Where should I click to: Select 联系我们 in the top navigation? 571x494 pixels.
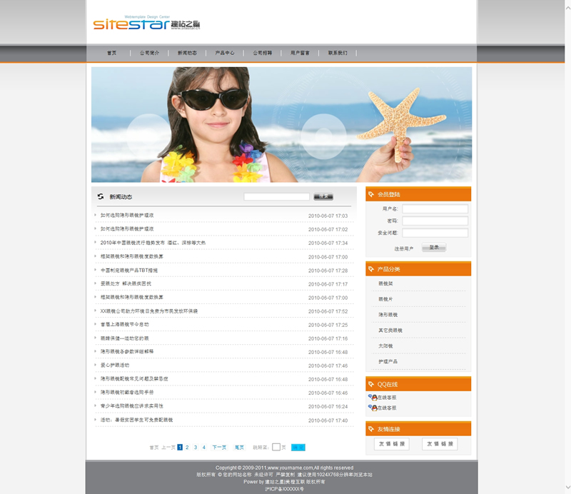point(338,53)
